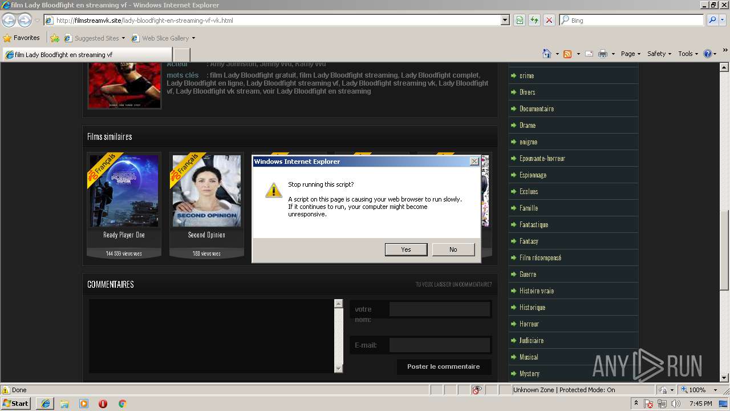
Task: Open the Safety menu dropdown
Action: [659, 54]
